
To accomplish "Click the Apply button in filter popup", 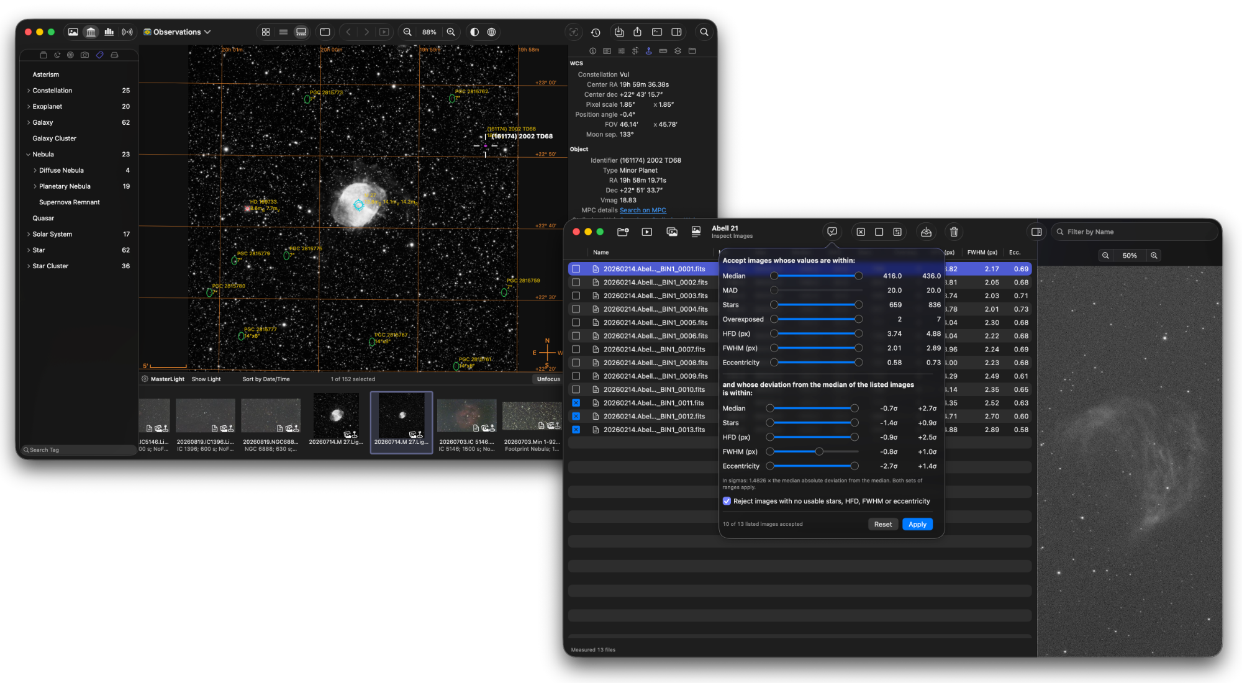I will pos(917,525).
